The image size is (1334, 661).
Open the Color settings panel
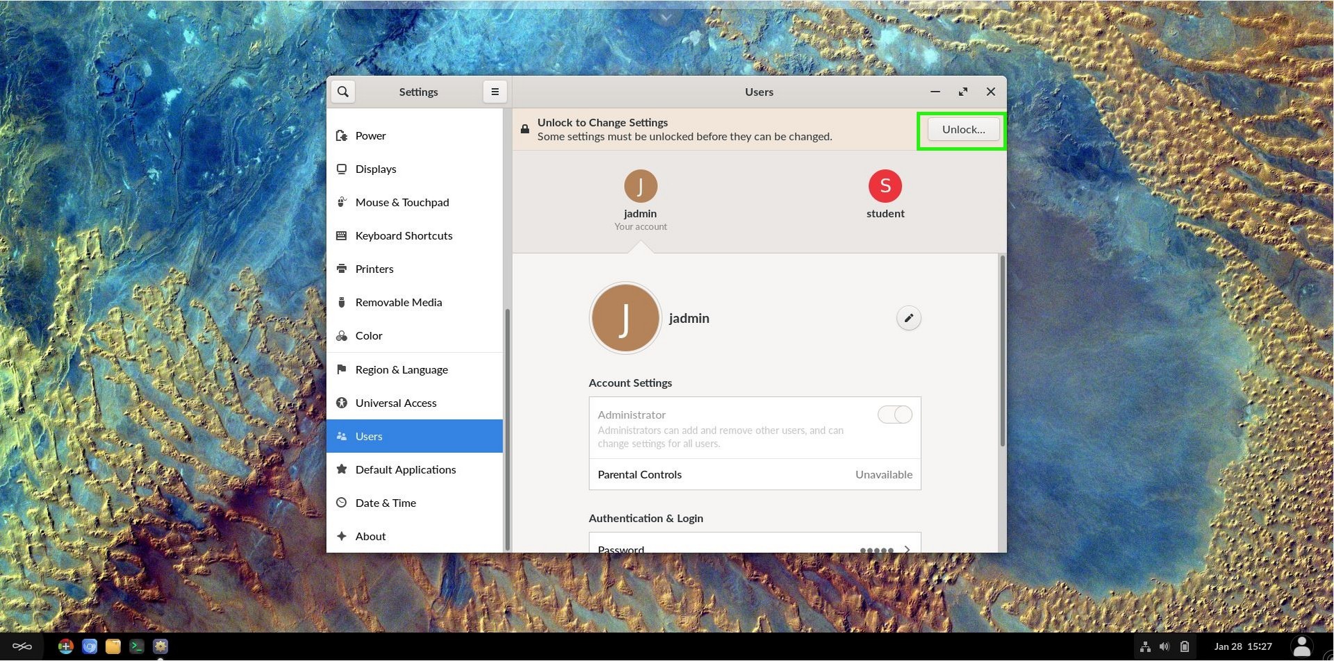click(x=415, y=335)
